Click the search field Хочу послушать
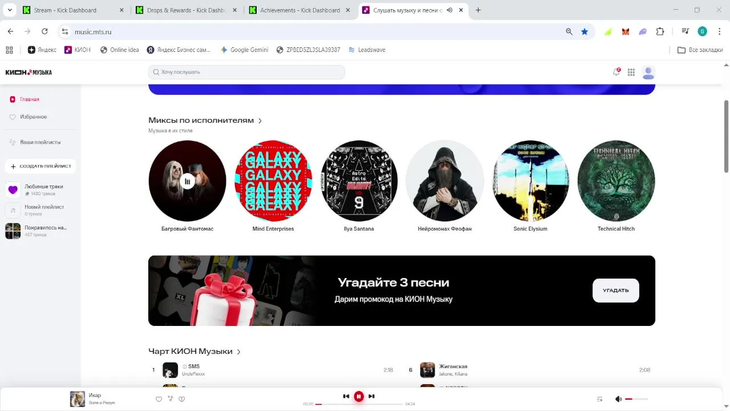Screen dimensions: 730x411 [246, 72]
